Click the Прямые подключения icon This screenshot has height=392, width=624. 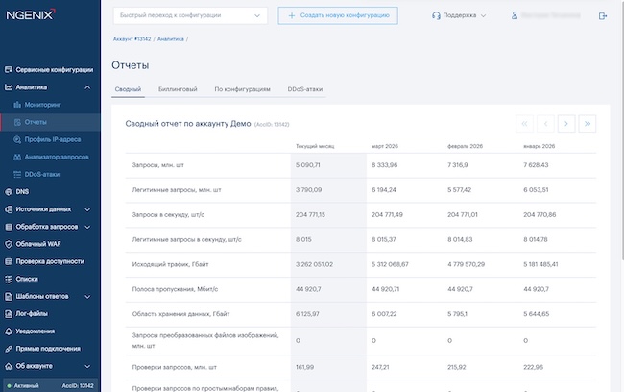pos(9,348)
